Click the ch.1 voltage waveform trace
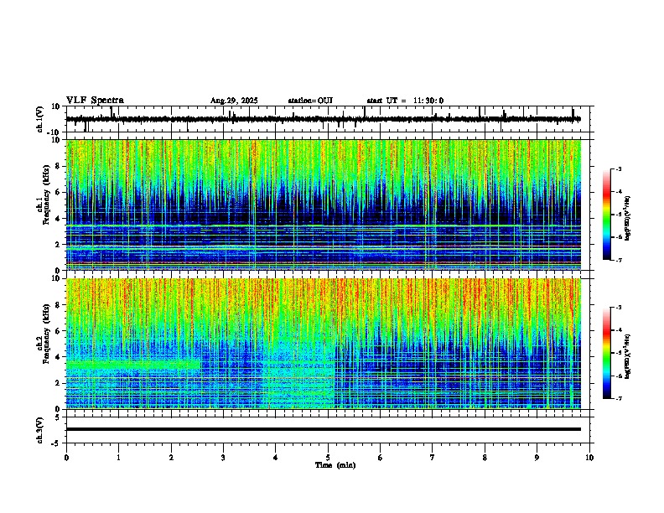This screenshot has width=664, height=513. pos(323,119)
